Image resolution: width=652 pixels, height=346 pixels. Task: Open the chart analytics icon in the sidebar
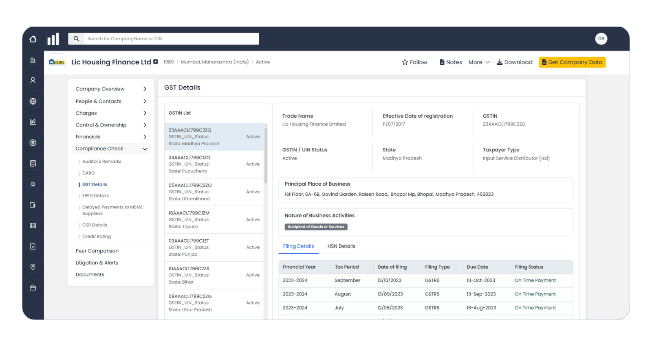[33, 122]
